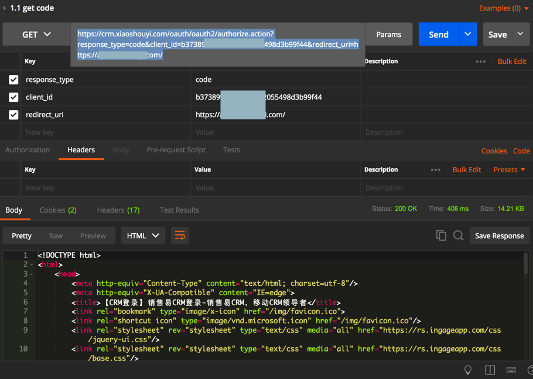Copy response body with the copy icon
The image size is (533, 379).
(x=441, y=235)
